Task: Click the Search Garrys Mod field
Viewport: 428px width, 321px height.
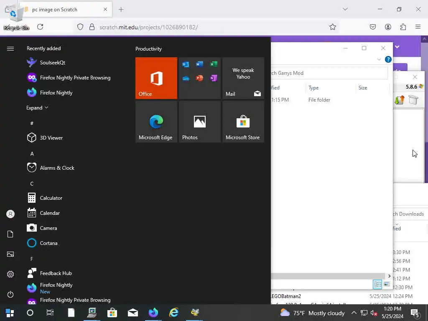Action: coord(329,73)
